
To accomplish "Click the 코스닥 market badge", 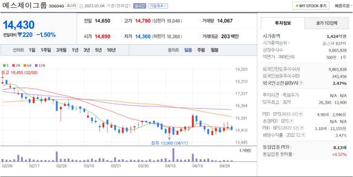I will [71, 6].
